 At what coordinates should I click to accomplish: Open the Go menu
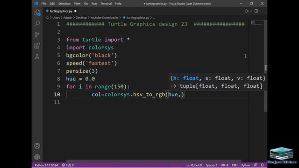(x=86, y=4)
